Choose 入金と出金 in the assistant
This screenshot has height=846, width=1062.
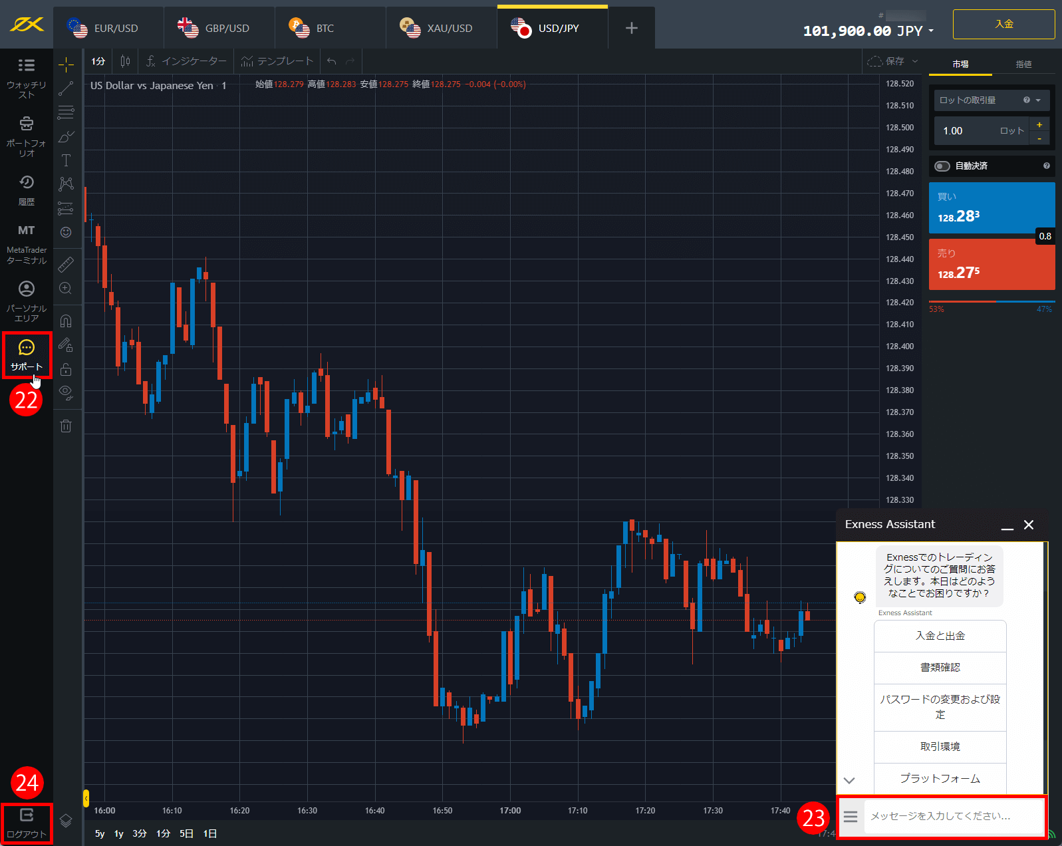(x=940, y=636)
